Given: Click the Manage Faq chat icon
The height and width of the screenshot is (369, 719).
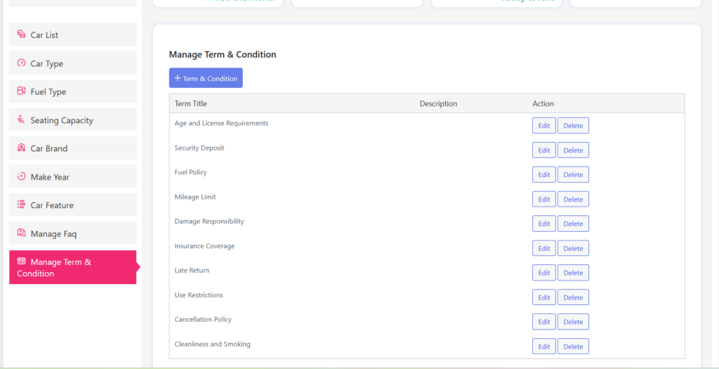Looking at the screenshot, I should (x=21, y=233).
